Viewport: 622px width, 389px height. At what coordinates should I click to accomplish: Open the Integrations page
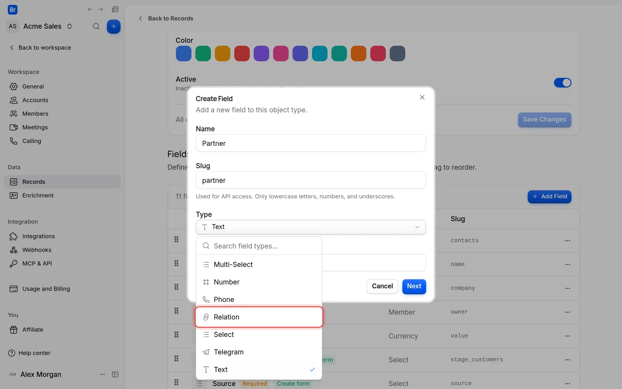(x=62, y=236)
